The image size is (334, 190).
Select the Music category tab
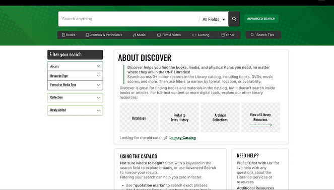(139, 35)
